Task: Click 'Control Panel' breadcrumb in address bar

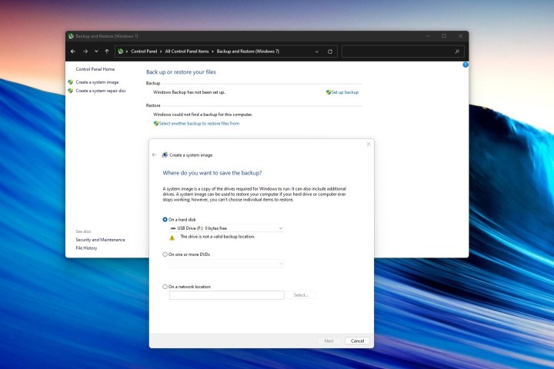Action: 145,52
